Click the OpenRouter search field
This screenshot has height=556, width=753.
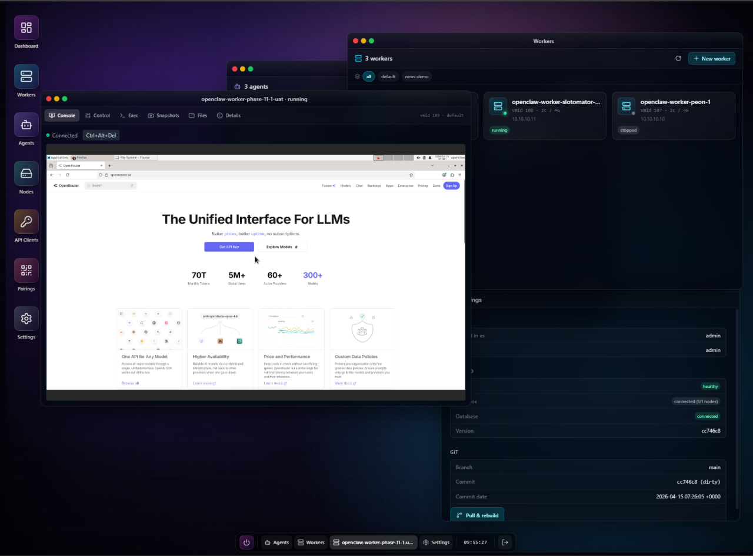point(111,185)
